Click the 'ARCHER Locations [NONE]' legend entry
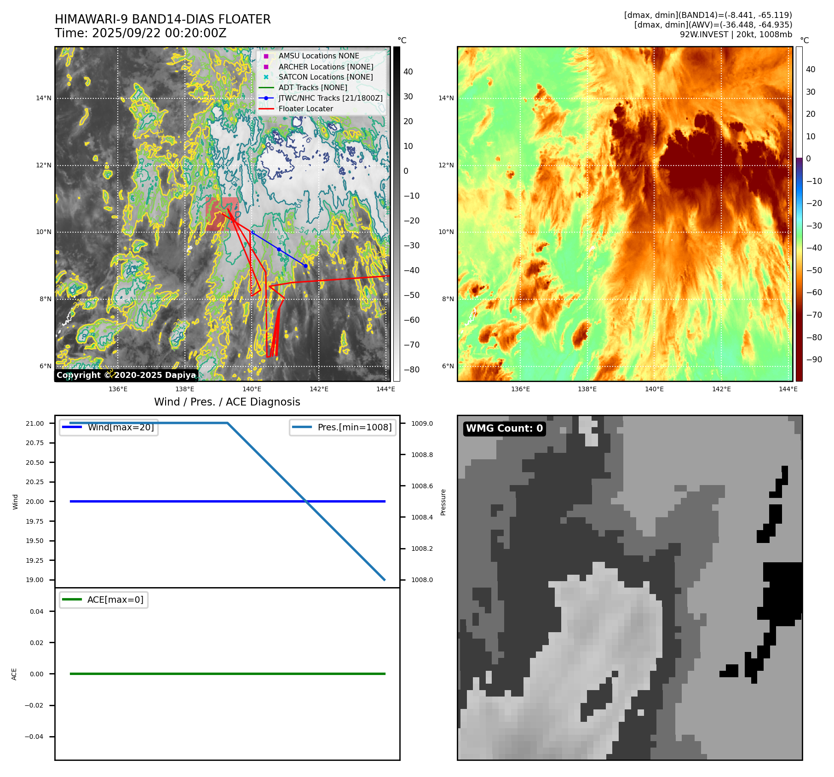834x777 pixels. pos(326,67)
